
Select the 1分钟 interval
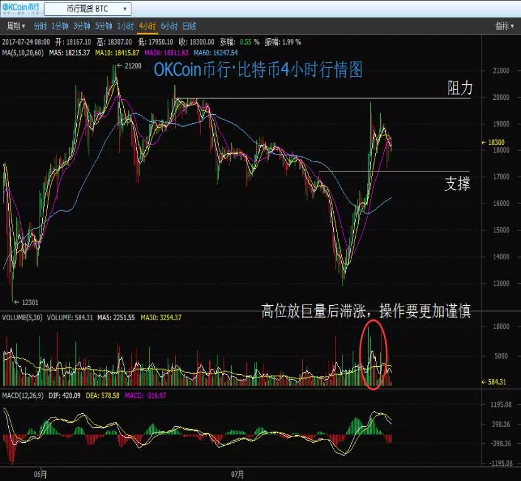tap(60, 26)
